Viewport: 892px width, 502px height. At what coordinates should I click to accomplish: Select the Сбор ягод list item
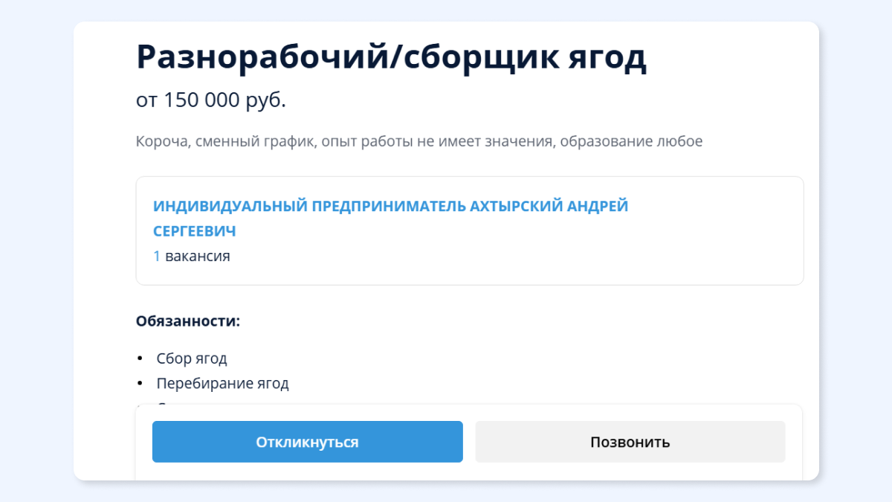(x=192, y=358)
